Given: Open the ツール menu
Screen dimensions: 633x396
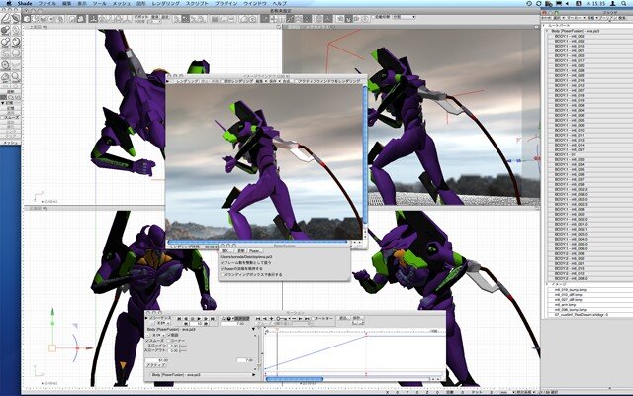Looking at the screenshot, I should [x=99, y=3].
